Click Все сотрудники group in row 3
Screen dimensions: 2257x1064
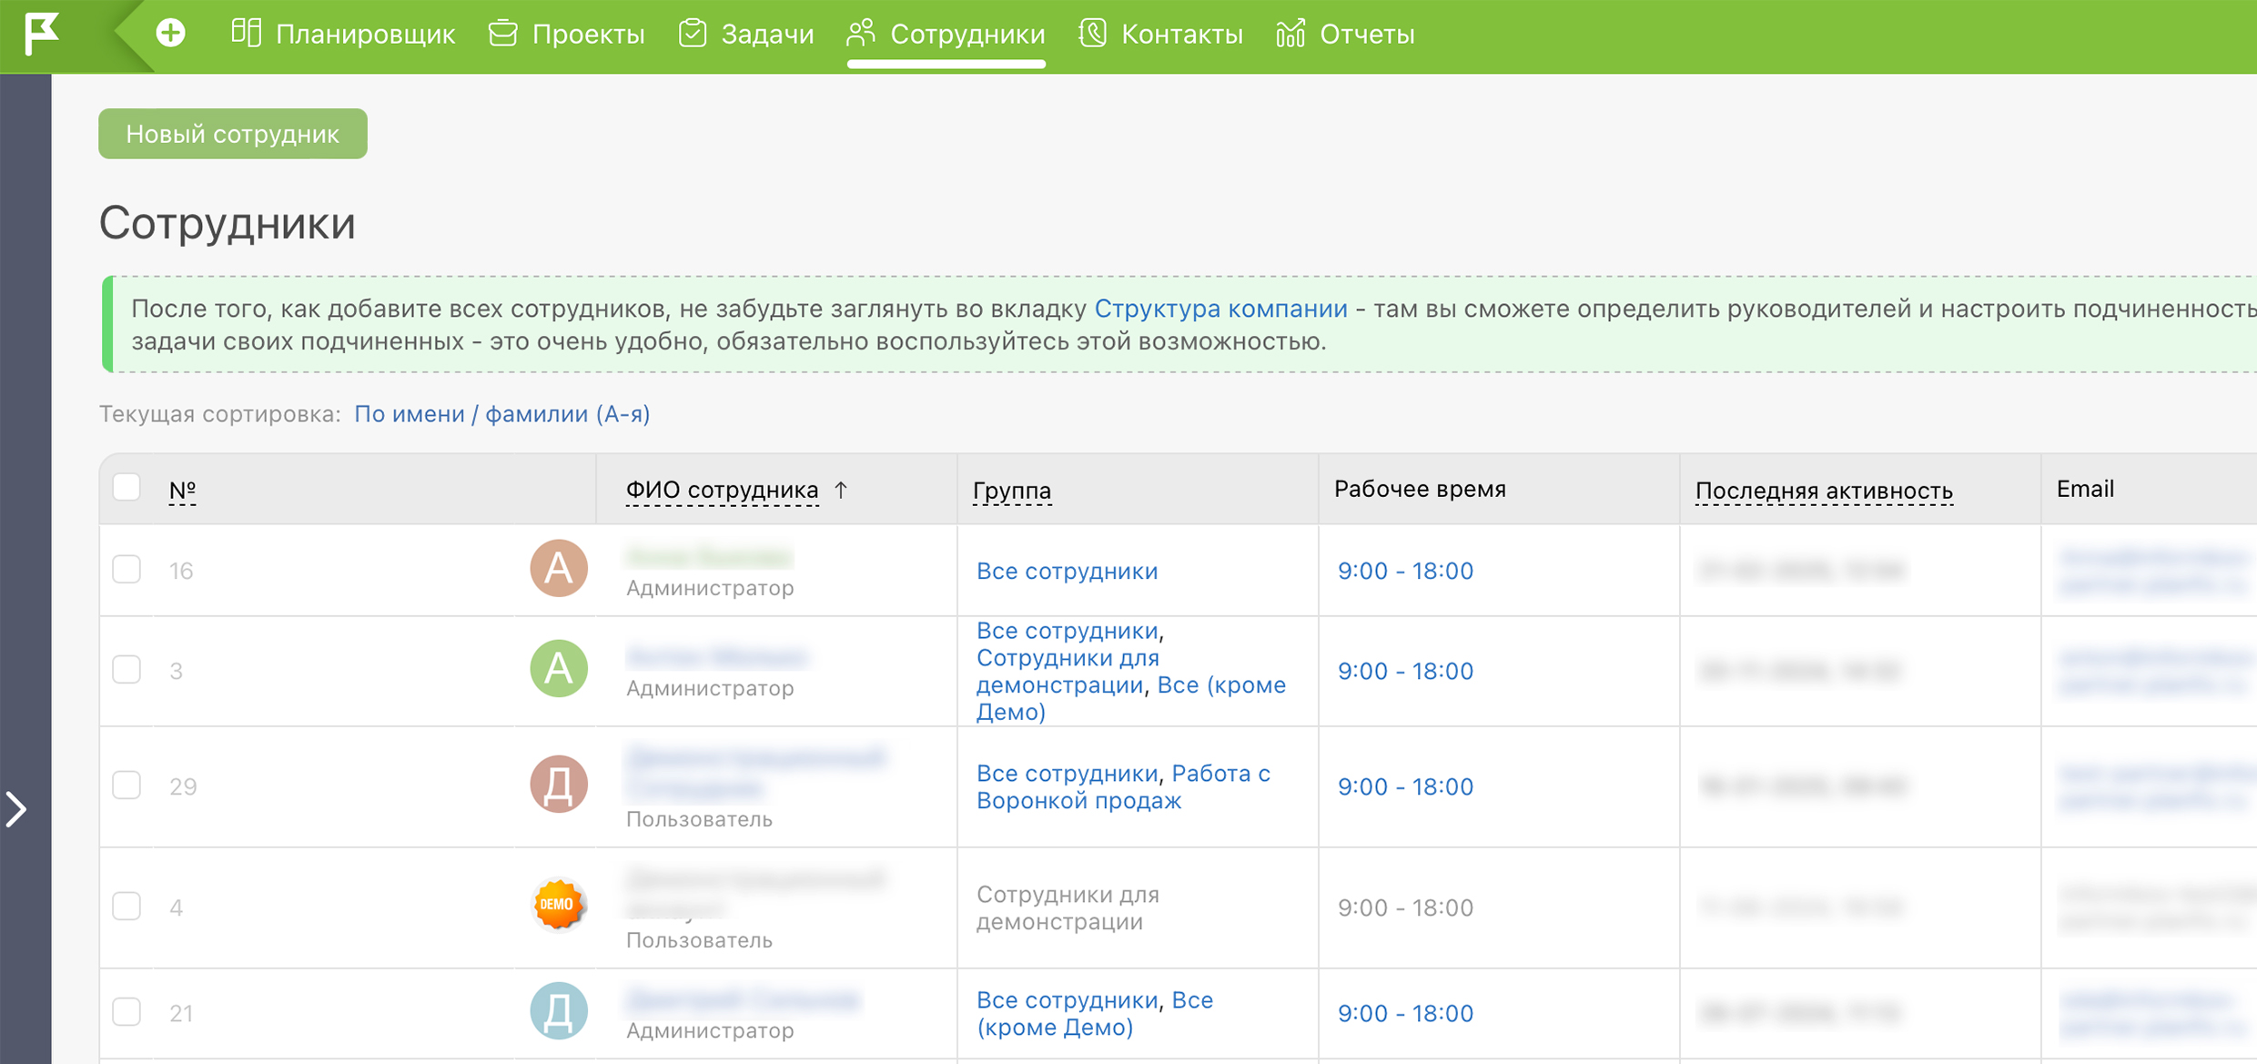[1067, 631]
